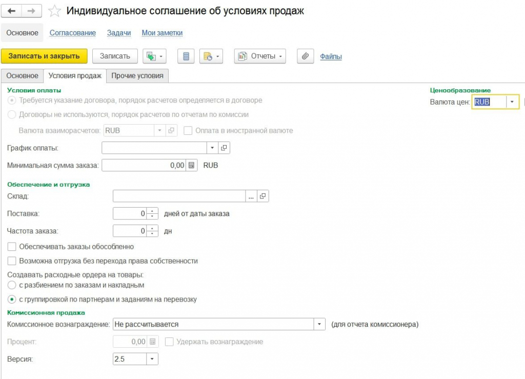Click into the Склад input field
Viewport: 525px width, 379px height.
tap(179, 196)
